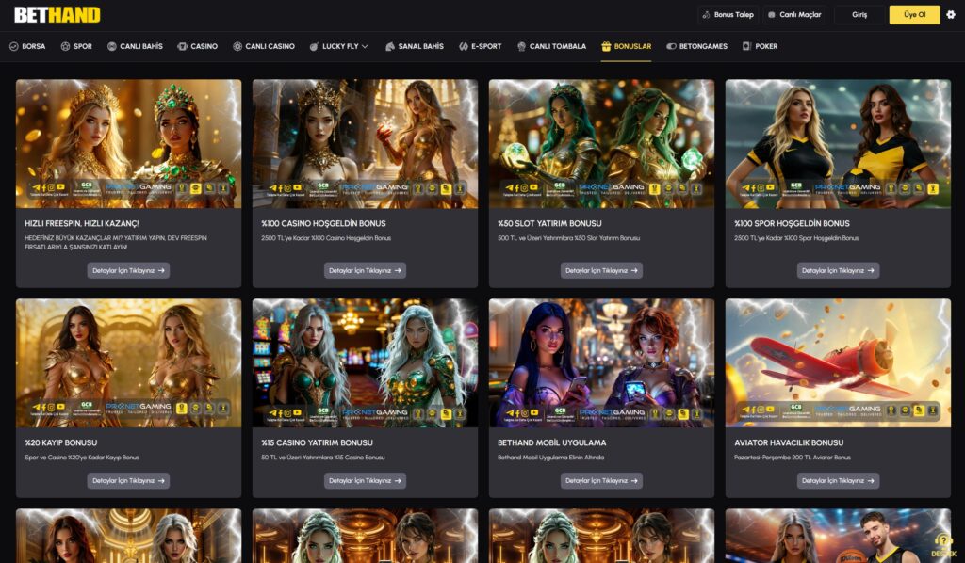Go to the Poker section

tap(761, 46)
